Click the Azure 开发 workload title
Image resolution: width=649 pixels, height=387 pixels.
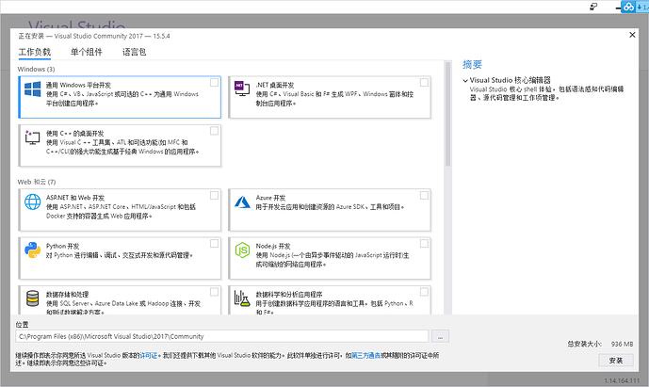[x=270, y=198]
